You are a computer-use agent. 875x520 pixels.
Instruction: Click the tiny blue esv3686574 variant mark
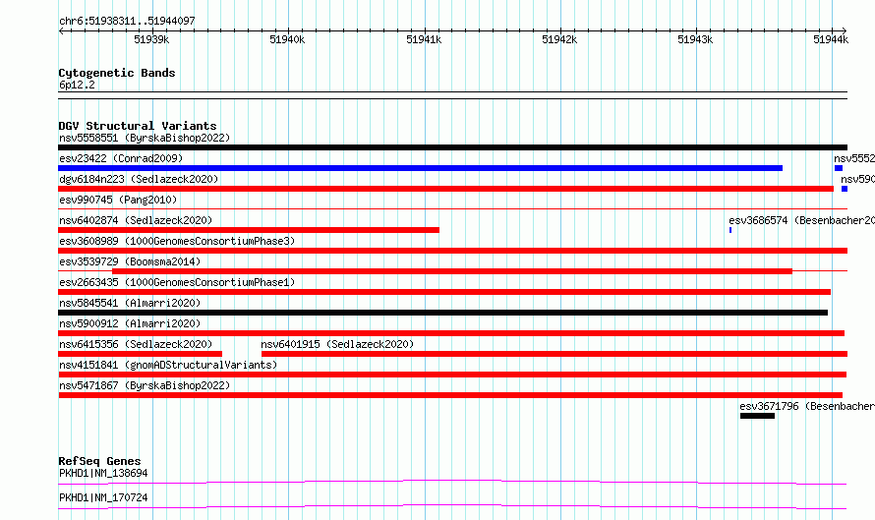[x=730, y=230]
